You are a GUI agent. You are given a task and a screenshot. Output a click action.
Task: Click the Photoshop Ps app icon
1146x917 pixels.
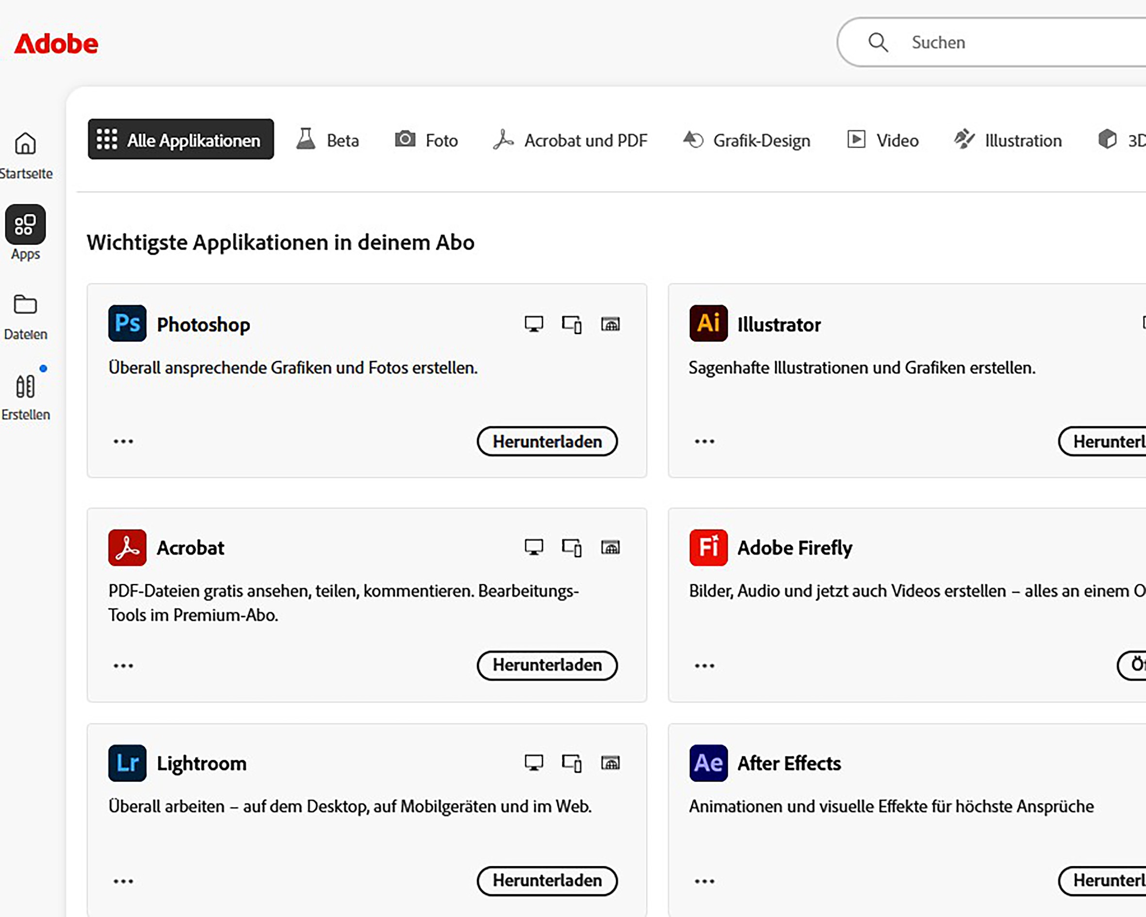coord(127,323)
